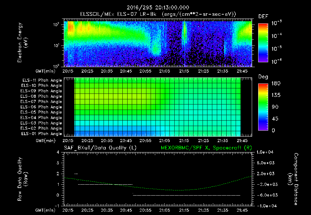Click the GMT(min) label beneath data quality plot

coord(46,210)
